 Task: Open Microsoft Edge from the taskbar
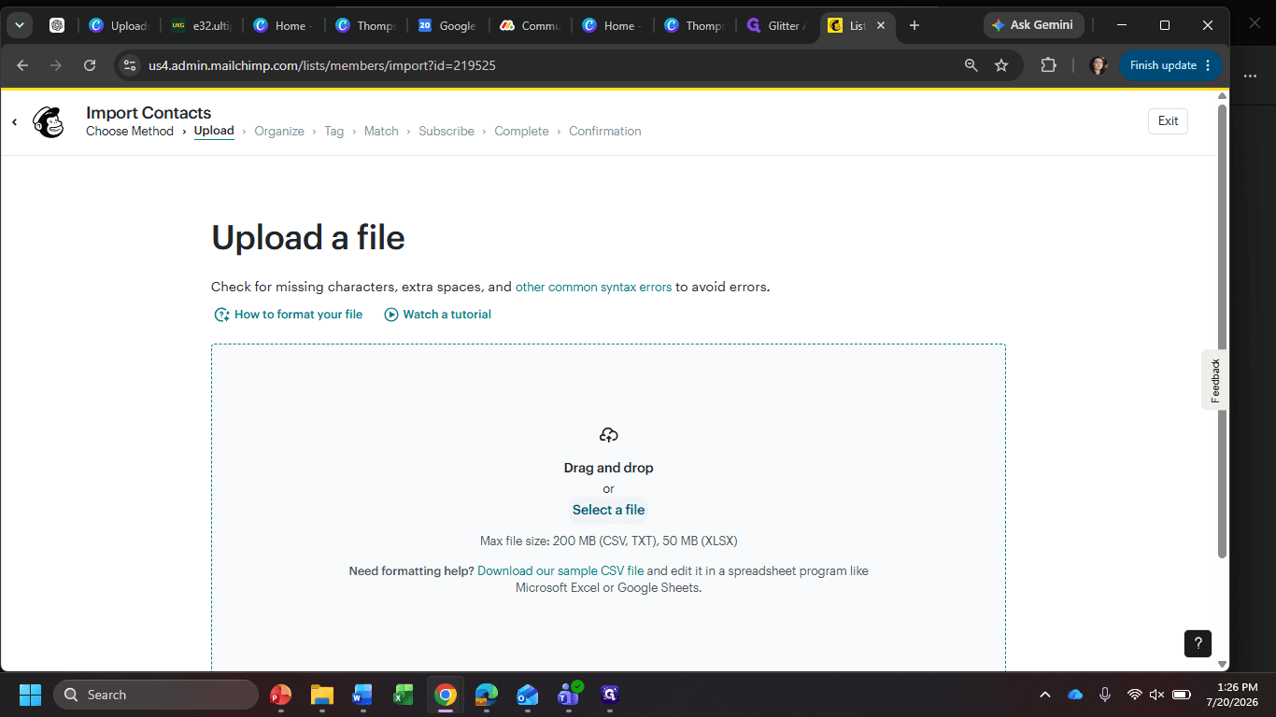pyautogui.click(x=487, y=695)
